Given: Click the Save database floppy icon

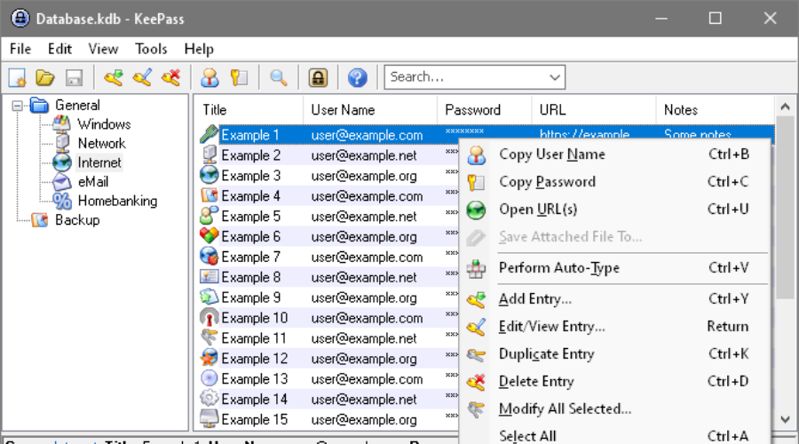Looking at the screenshot, I should coord(74,77).
